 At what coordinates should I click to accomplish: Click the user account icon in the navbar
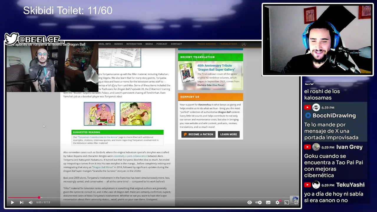[244, 44]
